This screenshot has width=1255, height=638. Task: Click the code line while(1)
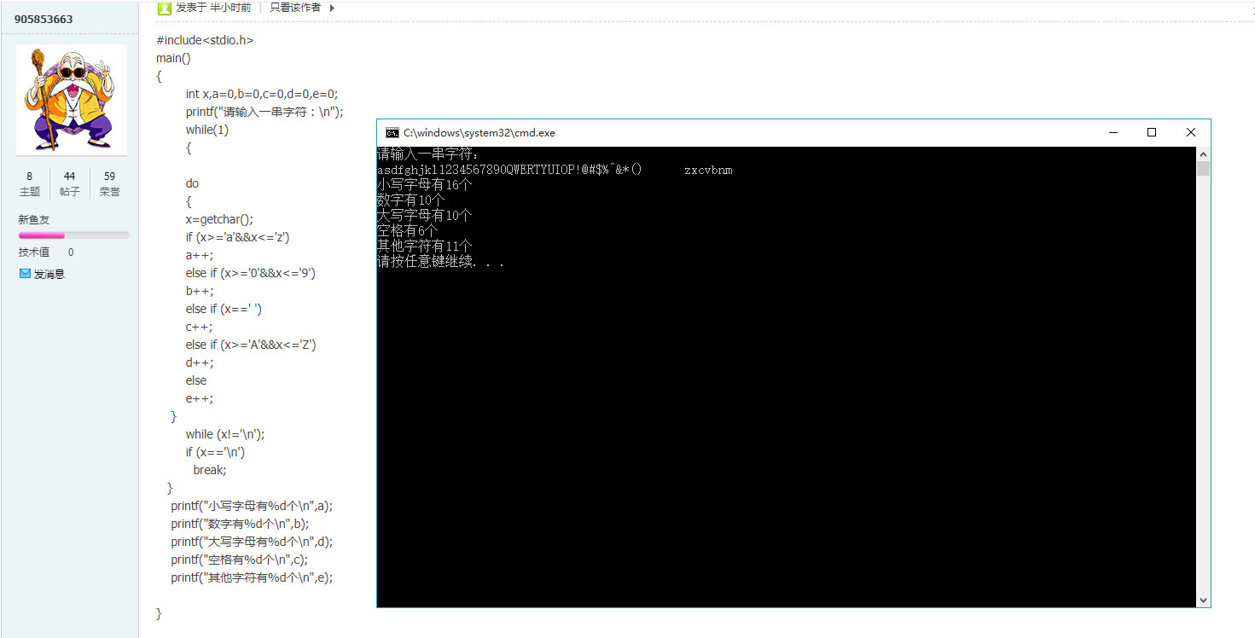[207, 130]
